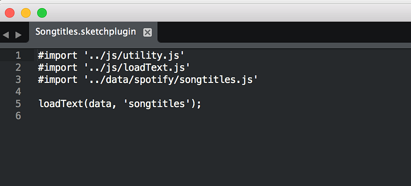Viewport: 411px width, 186px height.
Task: Go to previous tab with left arrow
Action: click(x=6, y=35)
